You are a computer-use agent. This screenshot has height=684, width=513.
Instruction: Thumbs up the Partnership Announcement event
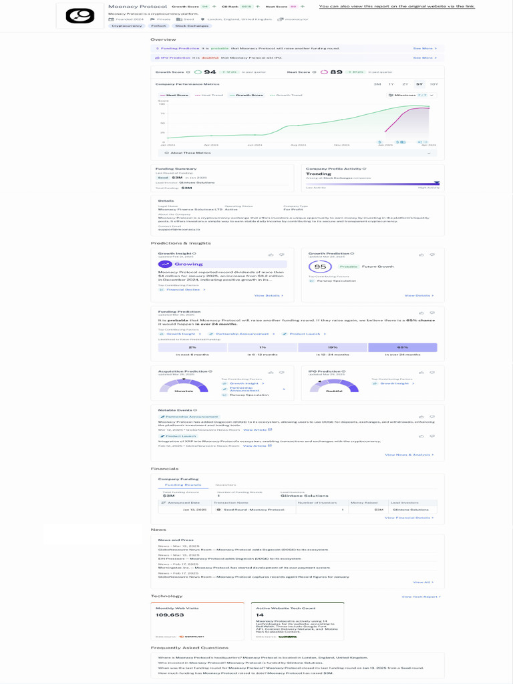[421, 417]
